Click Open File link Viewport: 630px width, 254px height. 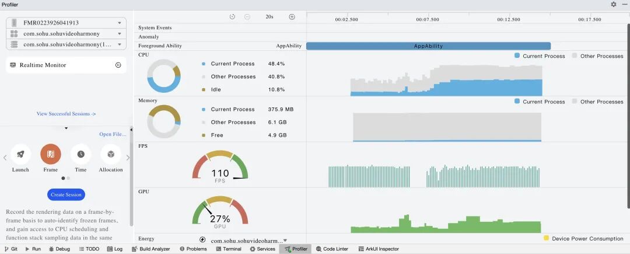(113, 134)
